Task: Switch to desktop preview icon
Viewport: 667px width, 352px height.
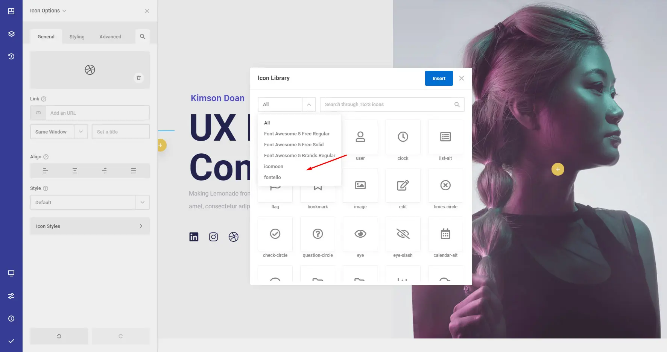Action: point(11,273)
